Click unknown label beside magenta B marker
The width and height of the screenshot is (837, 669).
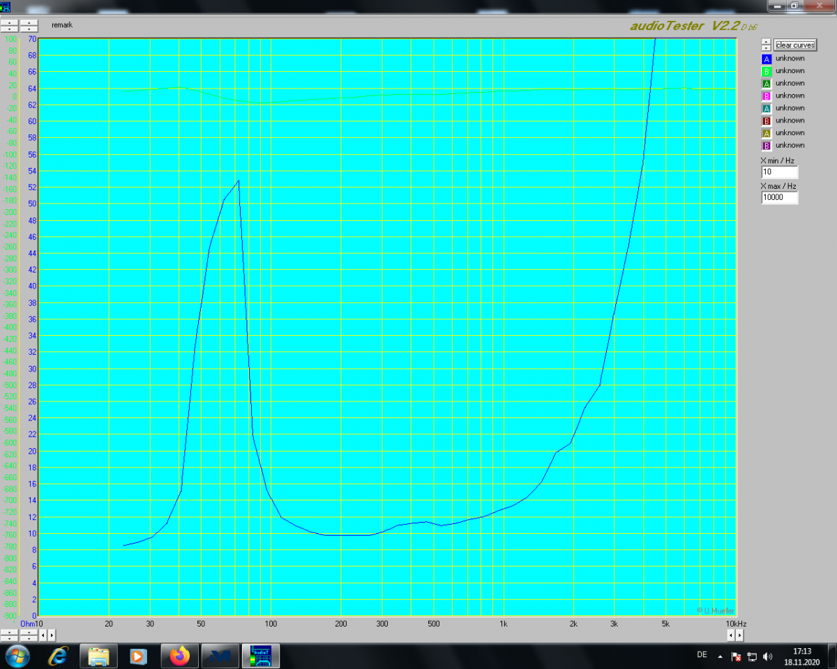[x=790, y=95]
